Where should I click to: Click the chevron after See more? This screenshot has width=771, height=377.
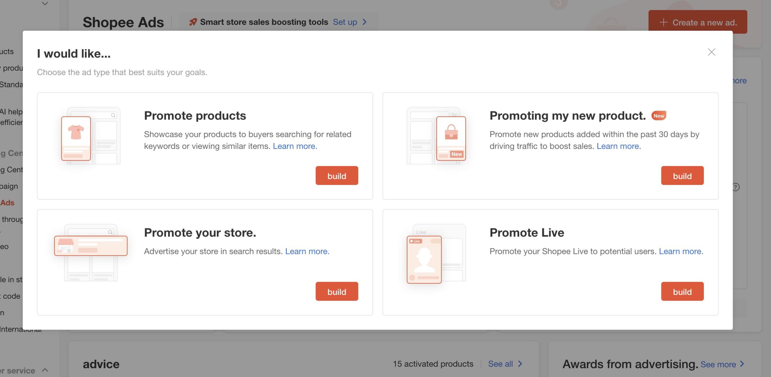point(742,364)
